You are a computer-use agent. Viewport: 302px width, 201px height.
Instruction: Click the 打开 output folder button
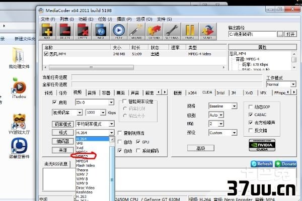click(x=290, y=34)
